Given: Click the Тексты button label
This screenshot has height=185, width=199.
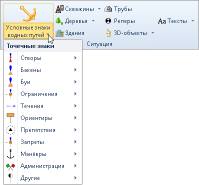Looking at the screenshot, I should click(x=177, y=21).
